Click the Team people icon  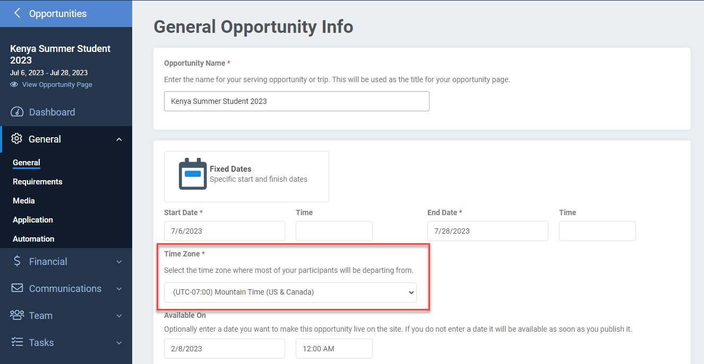coord(17,315)
